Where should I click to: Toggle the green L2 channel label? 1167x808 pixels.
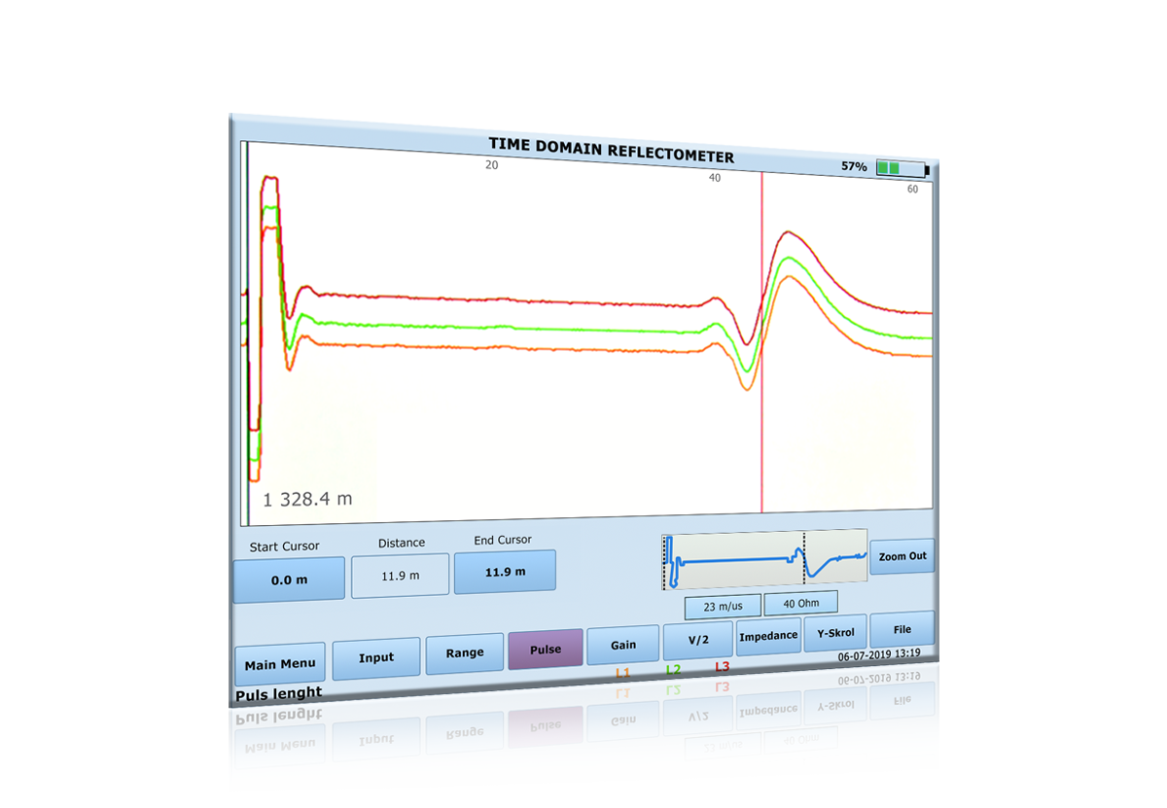pos(673,670)
